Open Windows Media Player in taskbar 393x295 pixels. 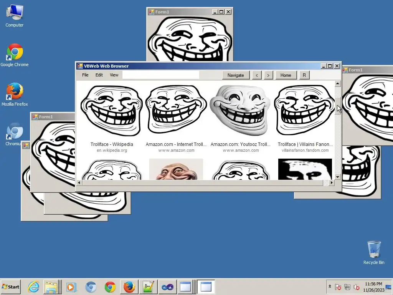(x=71, y=287)
